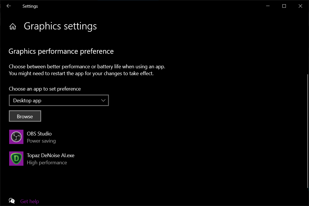This screenshot has width=309, height=206.
Task: Click the Graphics performance preference heading
Action: pos(61,51)
